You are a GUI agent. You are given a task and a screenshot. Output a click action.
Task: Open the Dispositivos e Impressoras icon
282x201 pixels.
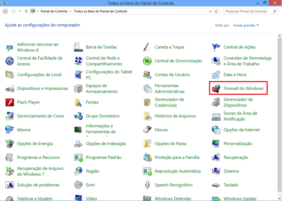coord(10,89)
